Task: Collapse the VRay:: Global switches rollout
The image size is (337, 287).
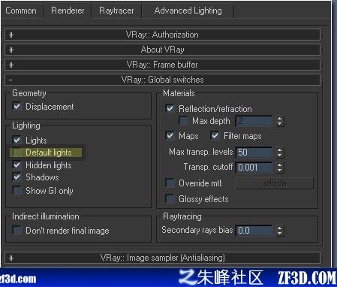Action: 162,80
